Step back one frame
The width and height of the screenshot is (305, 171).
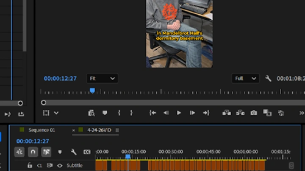pyautogui.click(x=166, y=113)
